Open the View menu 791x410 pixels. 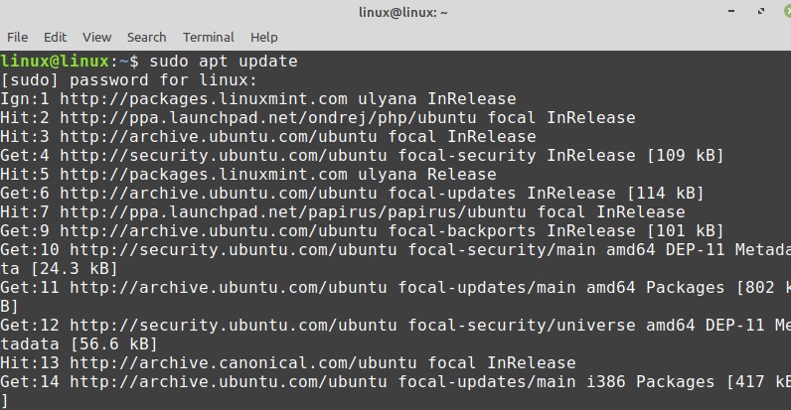pos(96,37)
